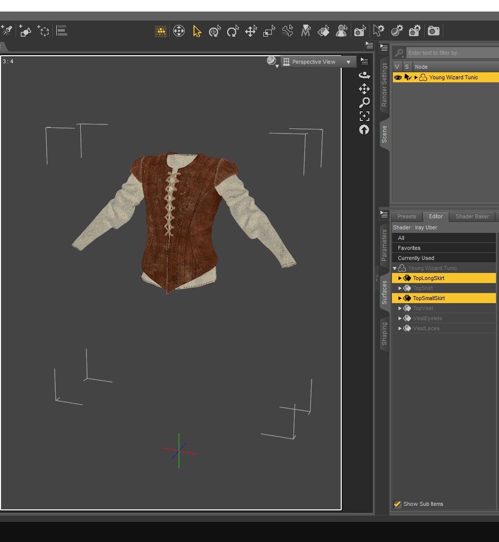Click the viewport reset view arrow control
Viewport: 499px width, 542px height.
pyautogui.click(x=364, y=130)
